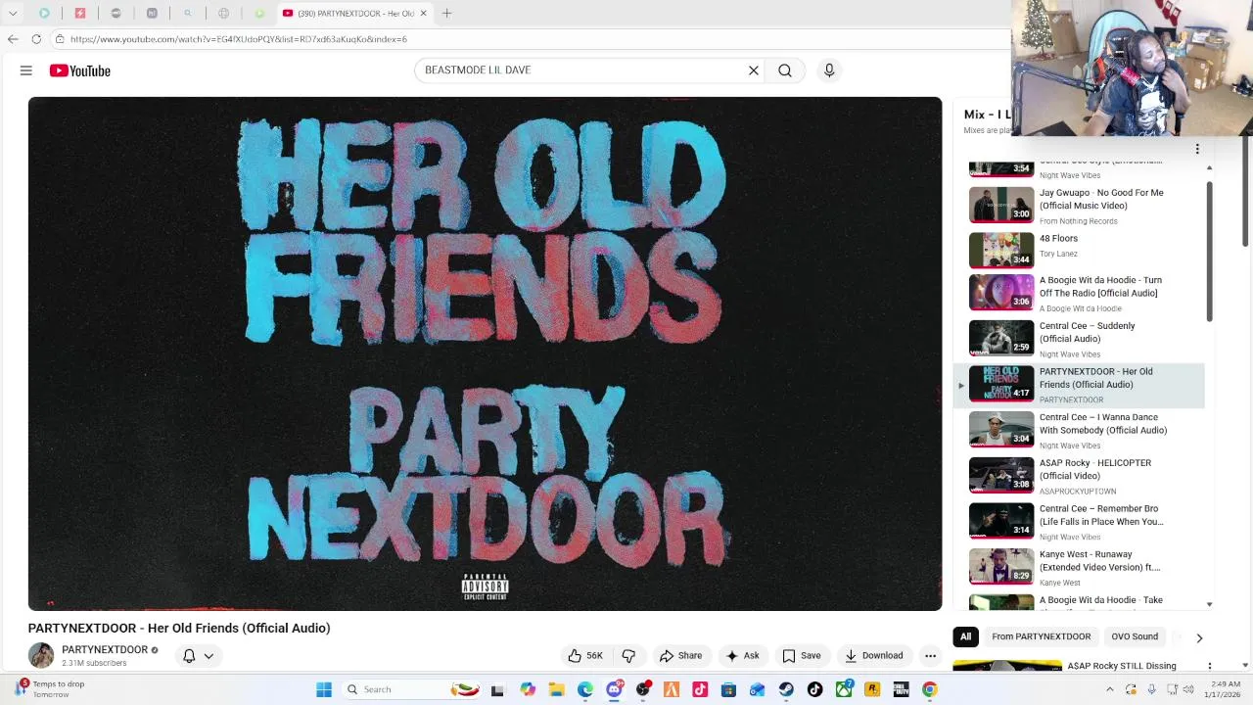Go back with browser back arrow
This screenshot has height=705, width=1253.
click(13, 39)
